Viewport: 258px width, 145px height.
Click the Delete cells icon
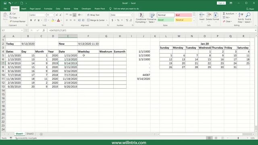click(209, 15)
